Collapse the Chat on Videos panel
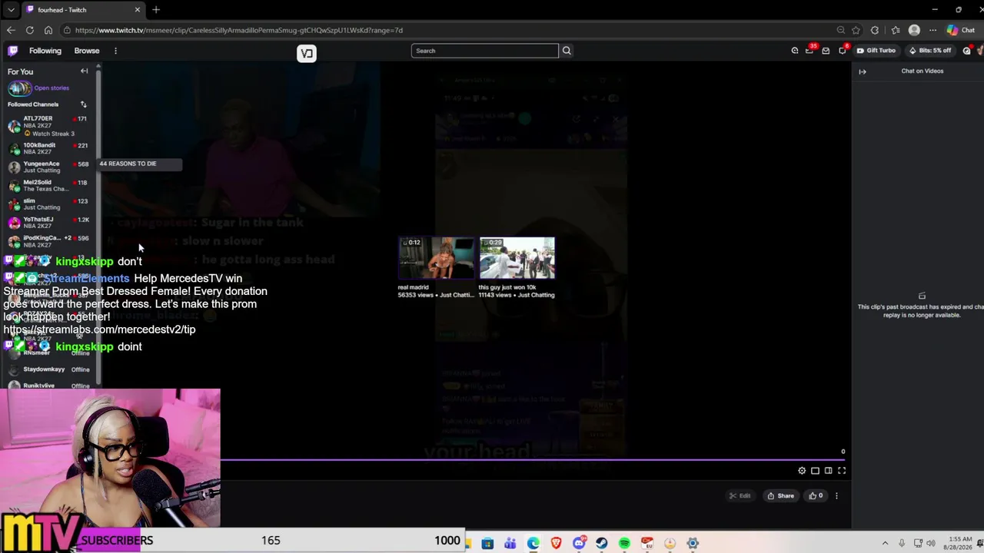The image size is (984, 553). coord(863,71)
